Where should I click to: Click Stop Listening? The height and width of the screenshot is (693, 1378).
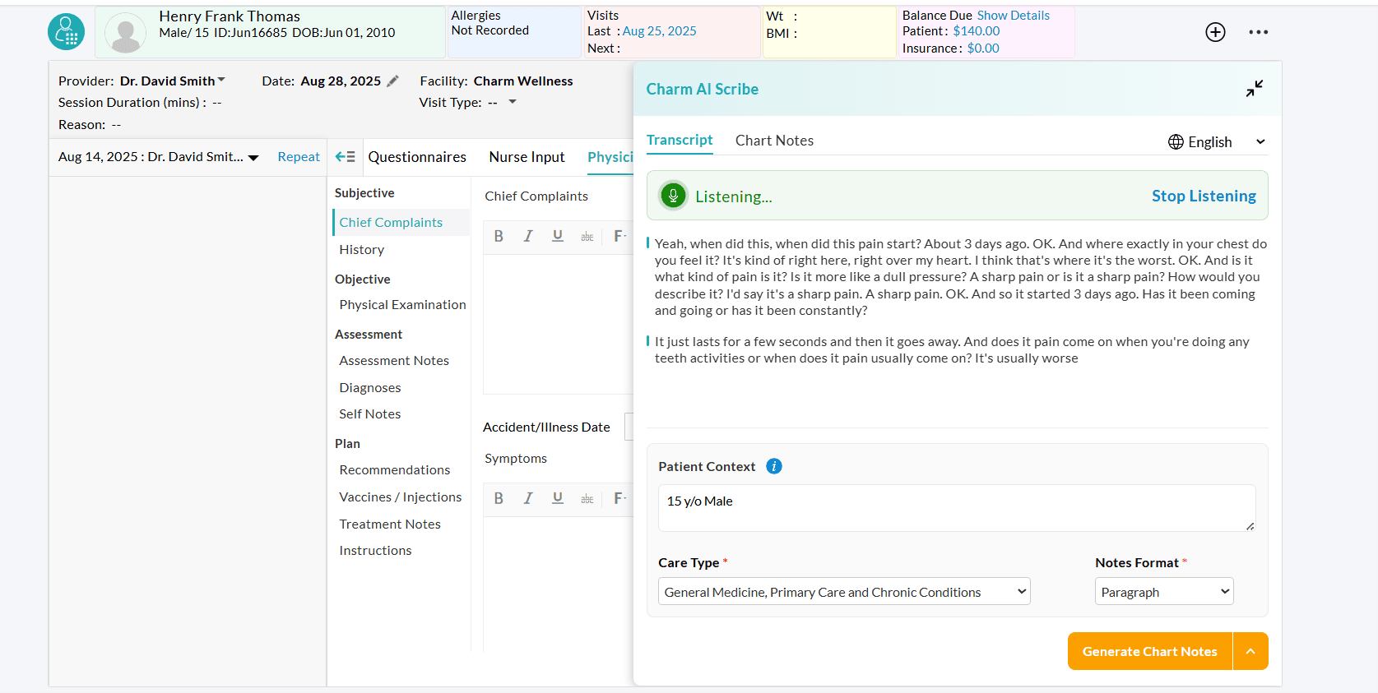[x=1204, y=196]
